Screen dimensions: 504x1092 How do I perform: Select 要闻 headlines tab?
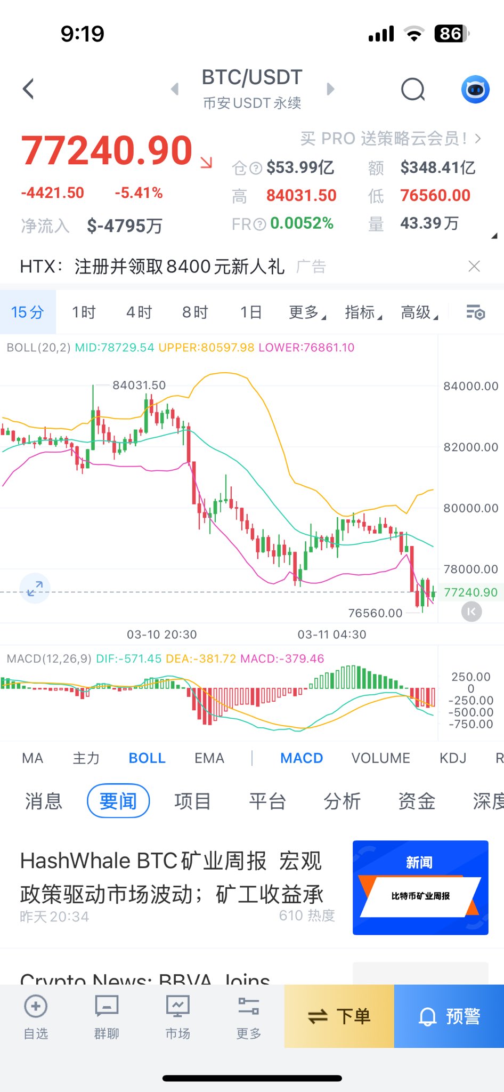point(118,801)
